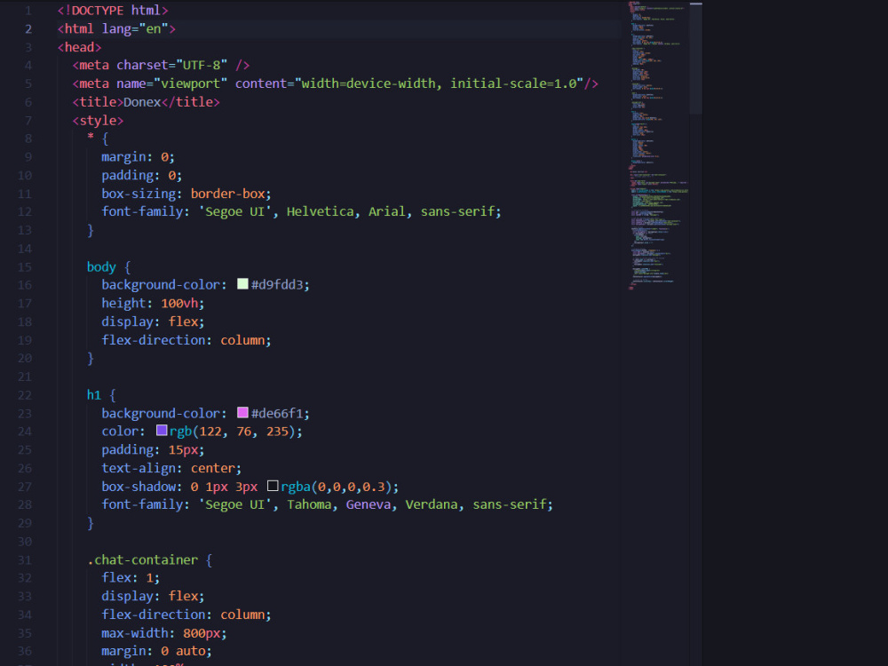Click the lang="en" attribute text

tap(135, 29)
